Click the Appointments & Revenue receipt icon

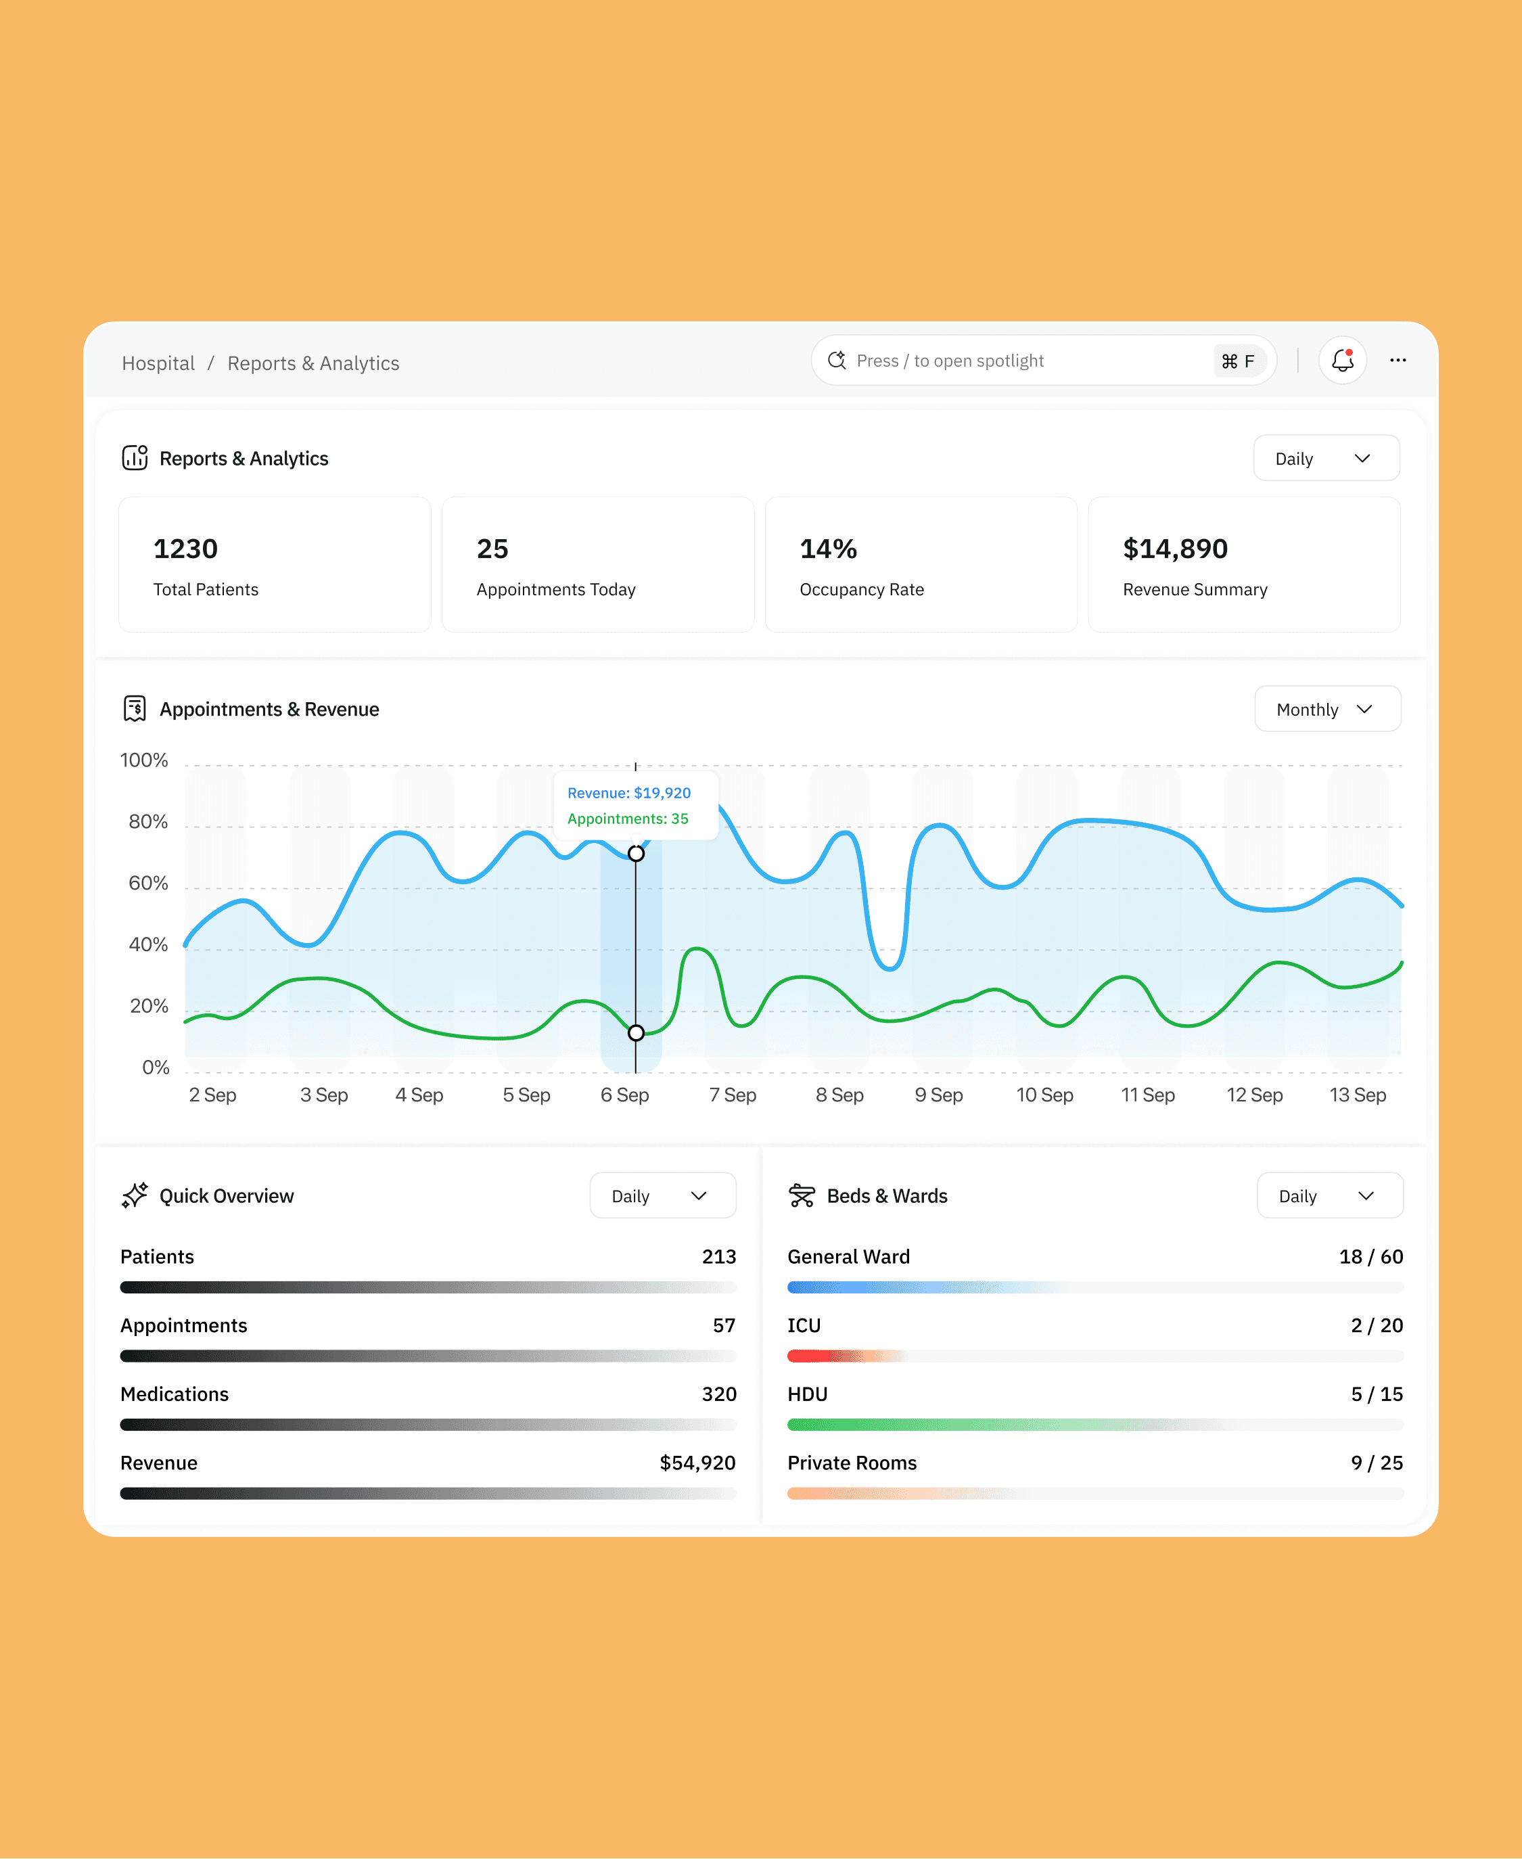(x=134, y=708)
